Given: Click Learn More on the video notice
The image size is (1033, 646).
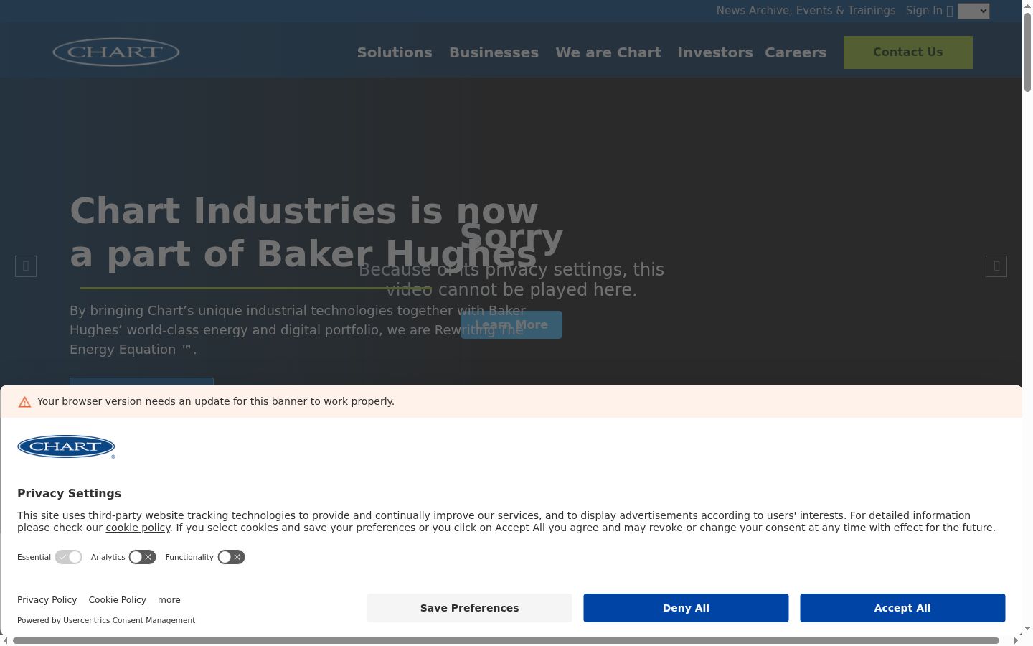Looking at the screenshot, I should point(511,324).
